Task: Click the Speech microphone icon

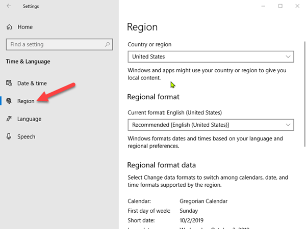Action: tap(9, 136)
